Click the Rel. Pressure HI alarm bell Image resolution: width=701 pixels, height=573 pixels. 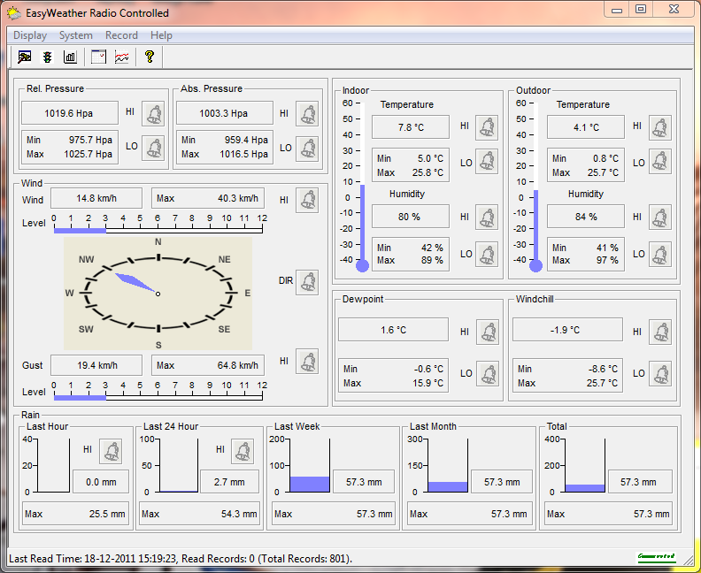pyautogui.click(x=154, y=113)
